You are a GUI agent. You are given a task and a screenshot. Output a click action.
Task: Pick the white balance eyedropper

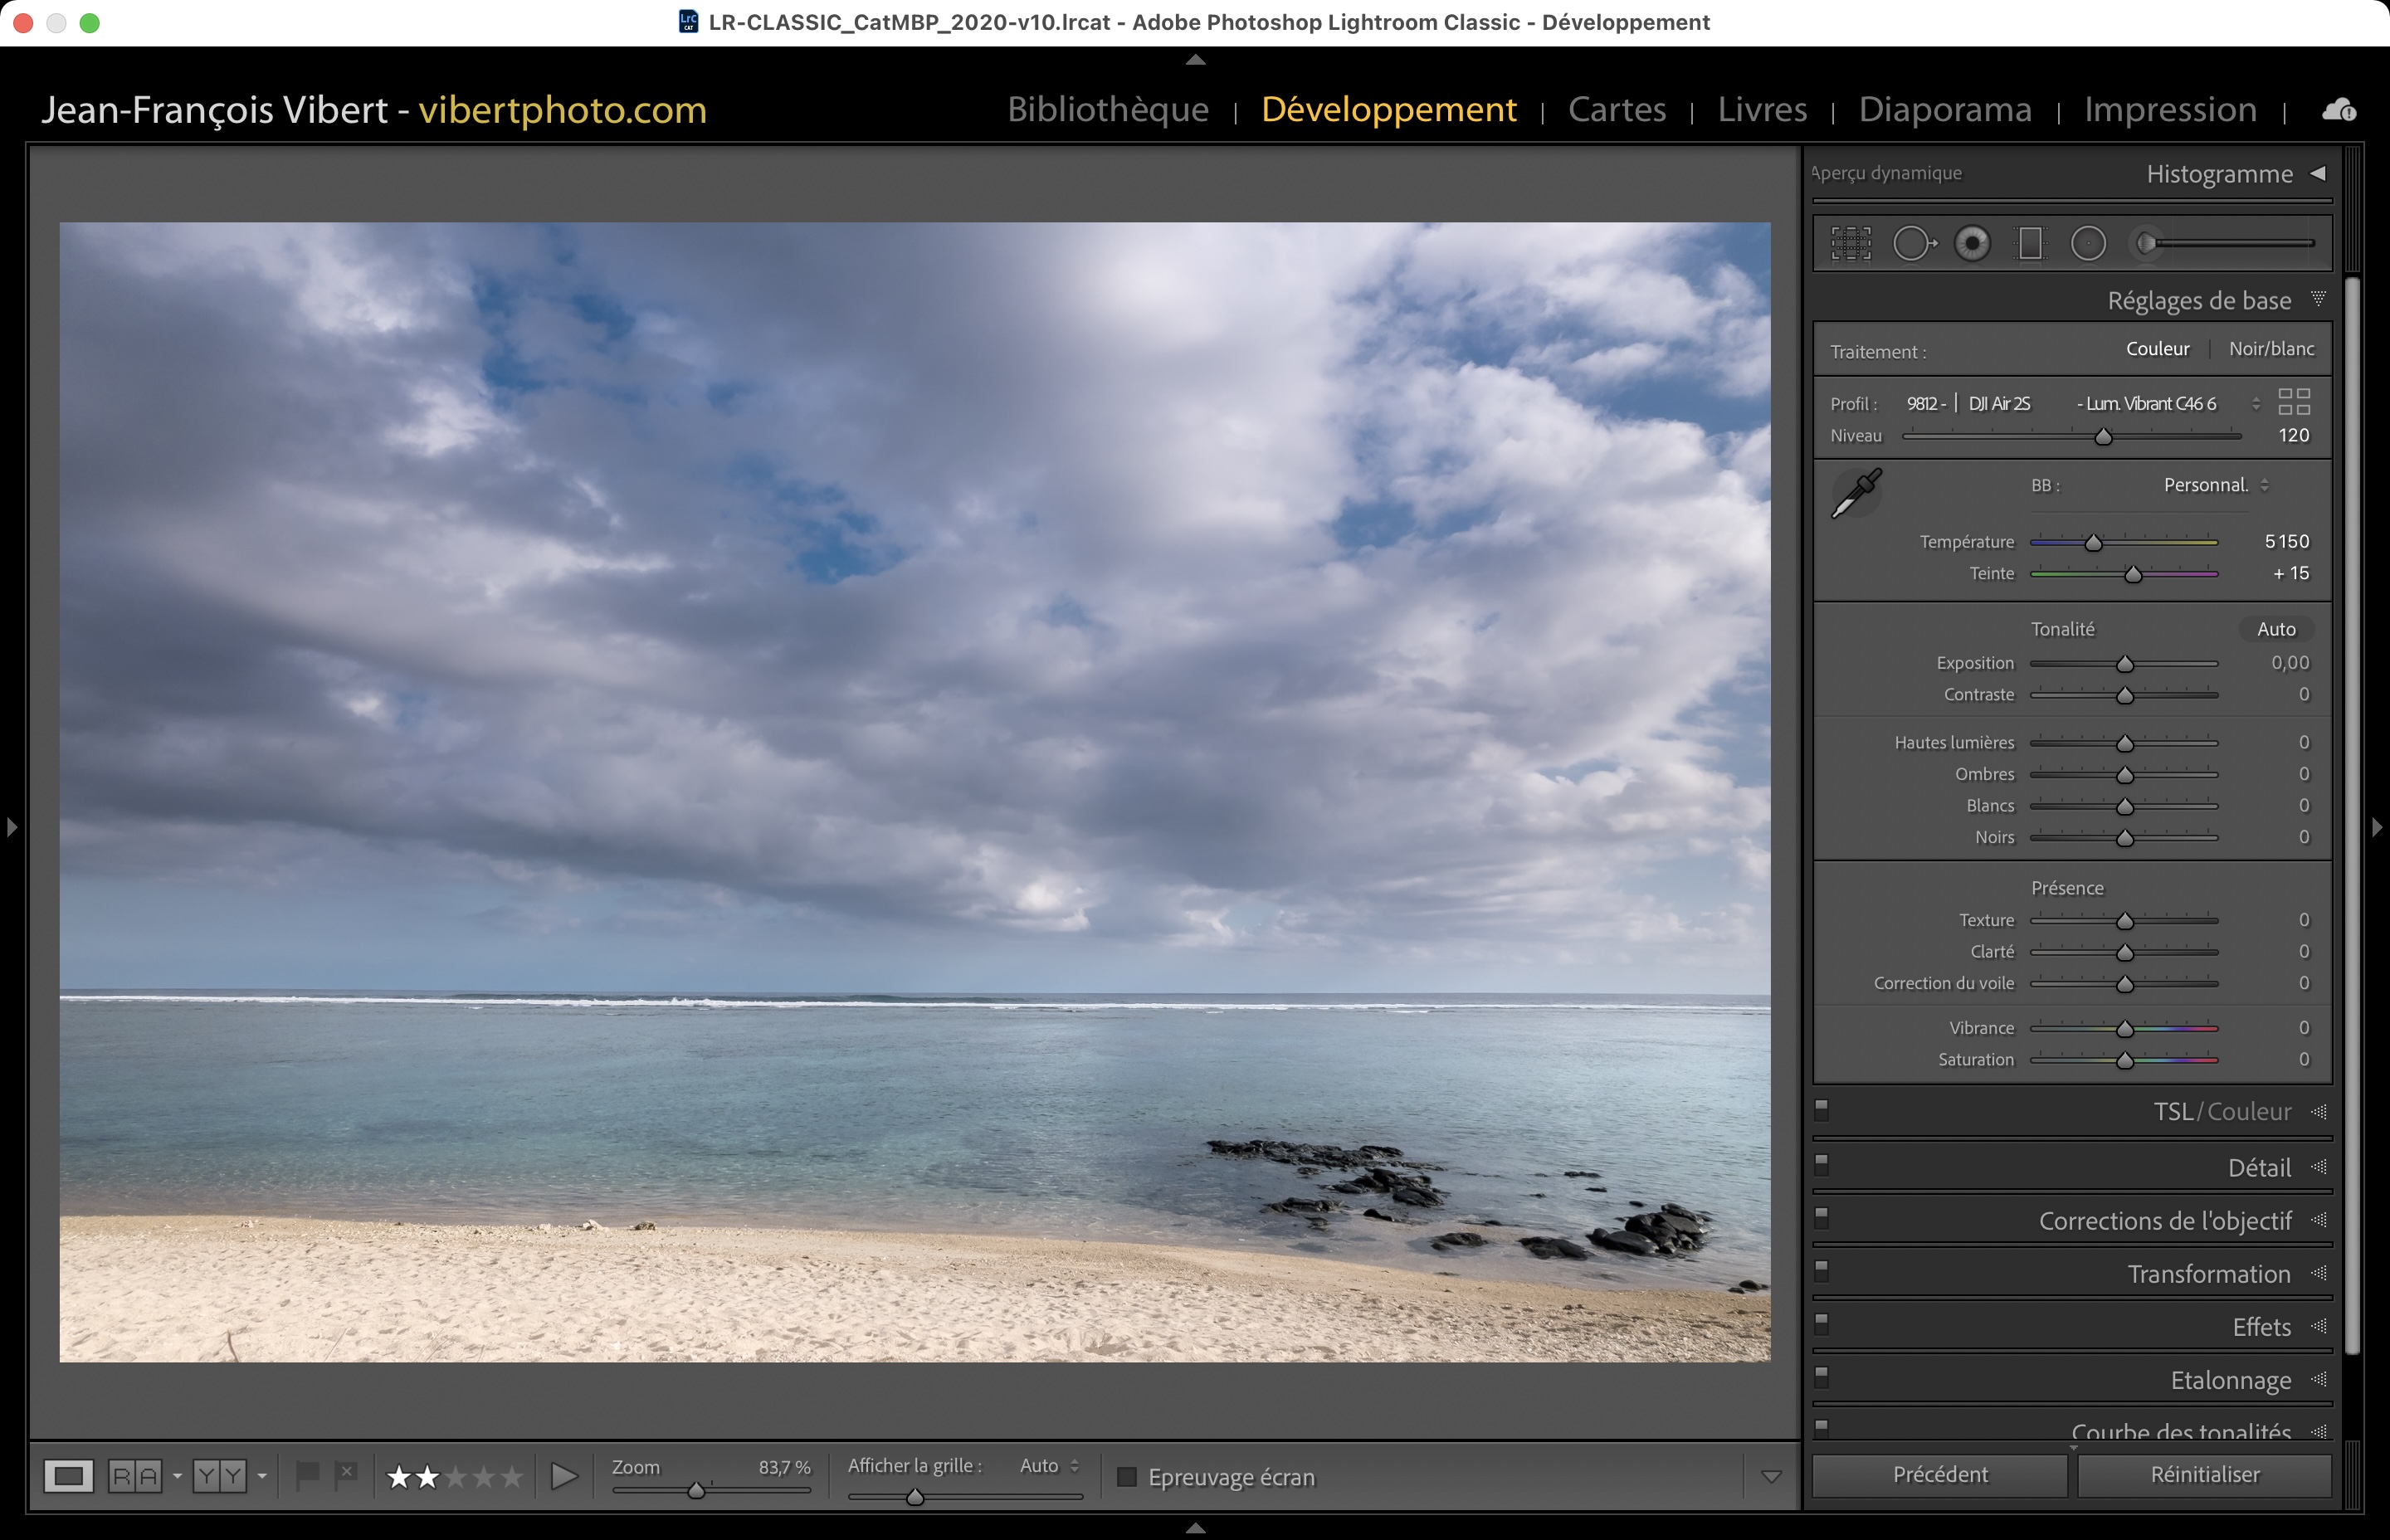[1856, 493]
